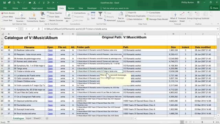Open the Sort dialog button

(93, 15)
